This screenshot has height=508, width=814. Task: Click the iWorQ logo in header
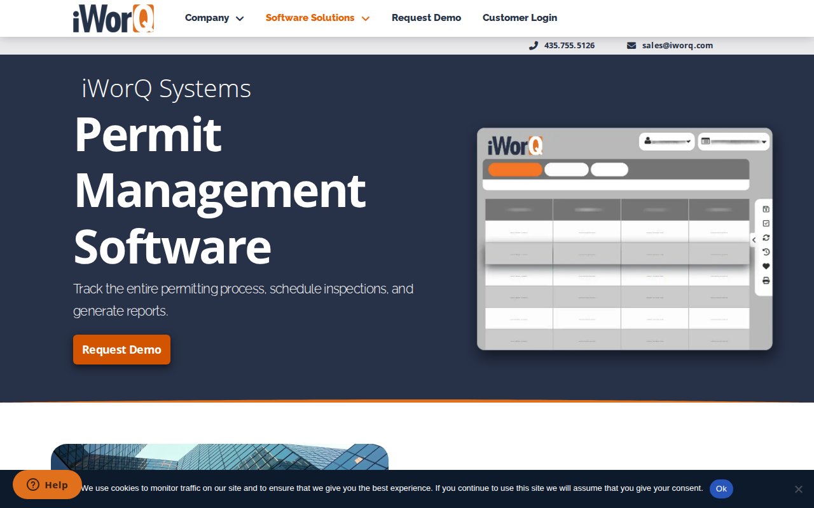[x=113, y=18]
